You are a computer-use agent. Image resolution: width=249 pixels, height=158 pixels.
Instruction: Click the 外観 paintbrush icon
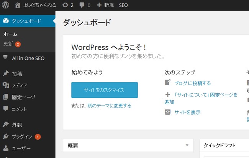point(6,124)
